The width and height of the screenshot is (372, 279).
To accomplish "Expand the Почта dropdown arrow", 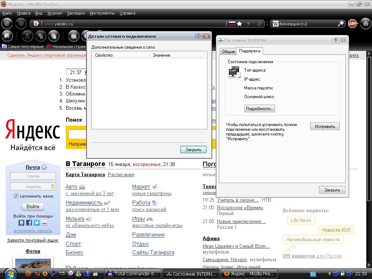I will pyautogui.click(x=44, y=167).
